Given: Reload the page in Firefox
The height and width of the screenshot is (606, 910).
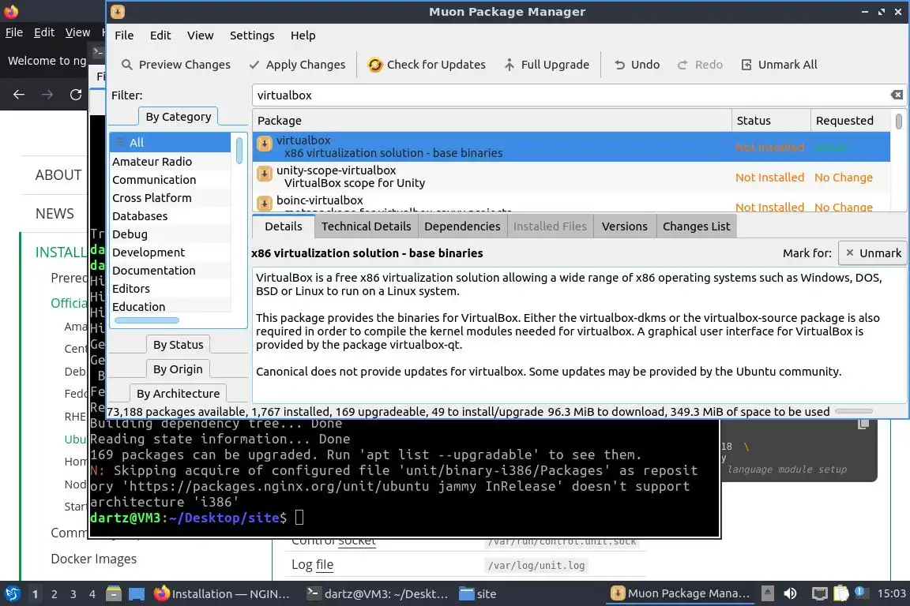Looking at the screenshot, I should coord(76,95).
